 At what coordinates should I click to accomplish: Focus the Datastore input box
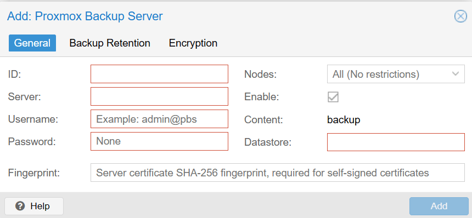[396, 142]
